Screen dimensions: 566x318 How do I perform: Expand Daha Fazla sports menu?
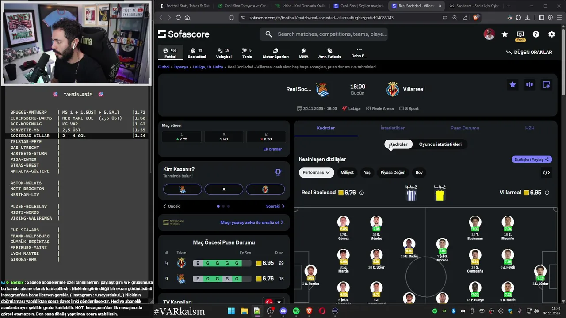(x=359, y=53)
